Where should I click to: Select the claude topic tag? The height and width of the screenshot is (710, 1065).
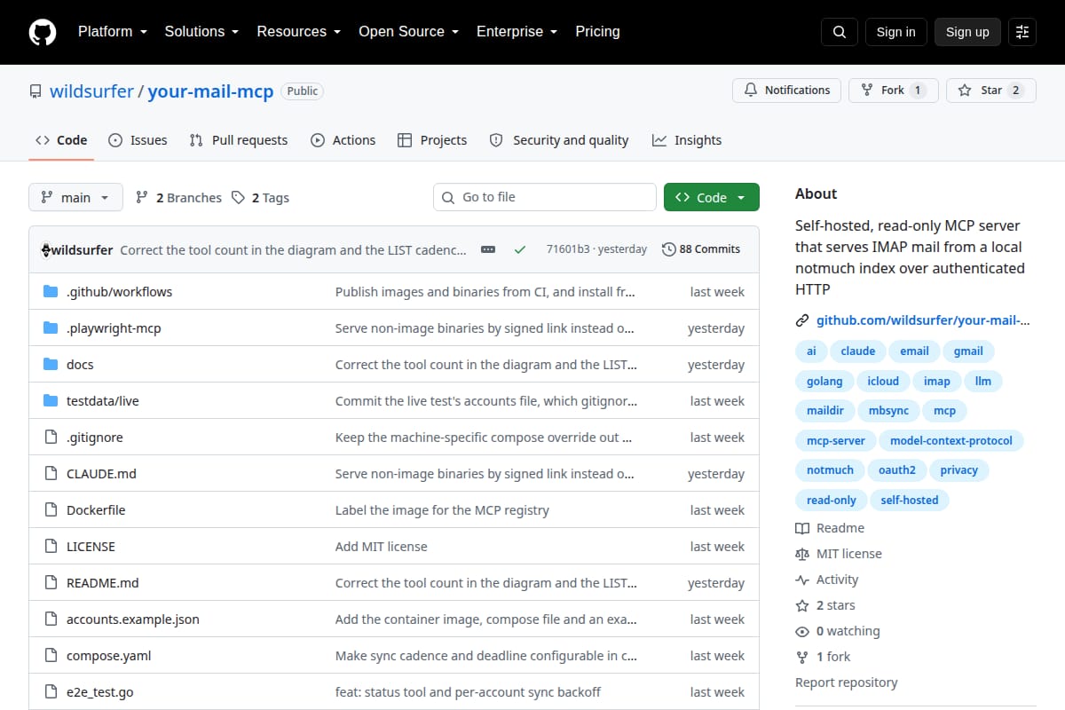pos(858,351)
